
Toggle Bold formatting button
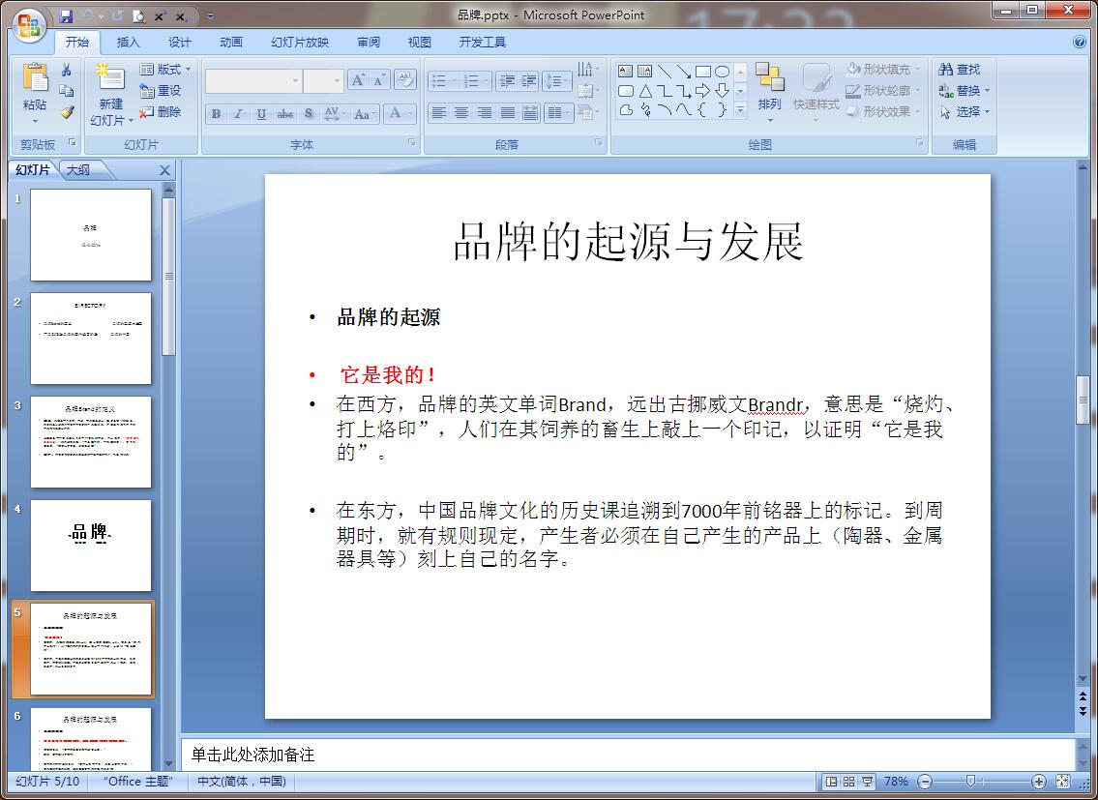pyautogui.click(x=216, y=114)
